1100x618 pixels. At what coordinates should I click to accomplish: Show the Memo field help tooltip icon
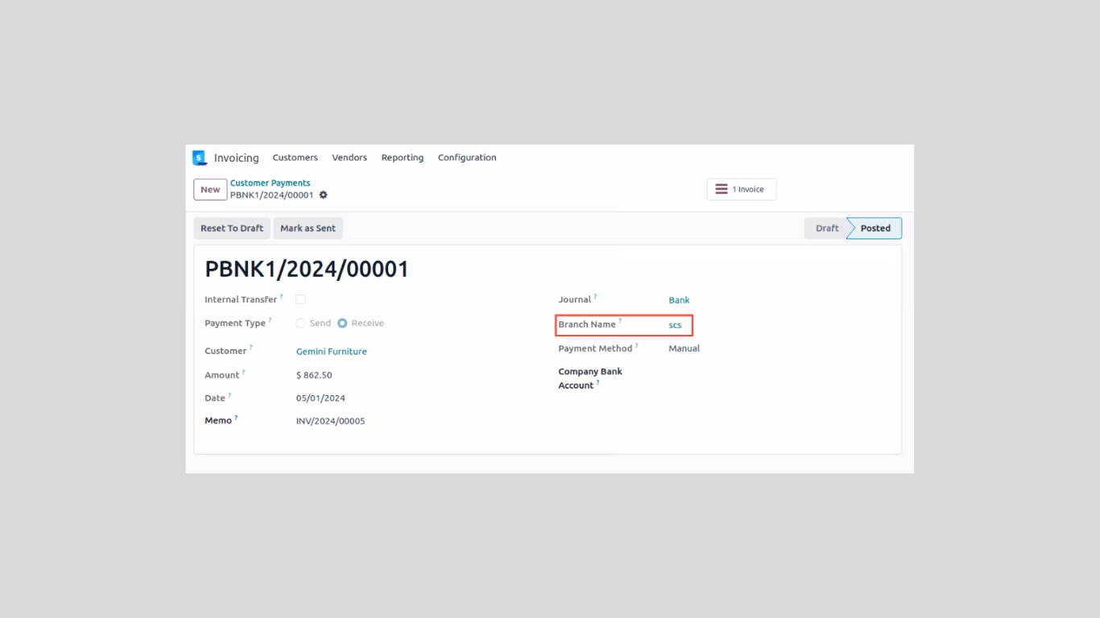236,418
